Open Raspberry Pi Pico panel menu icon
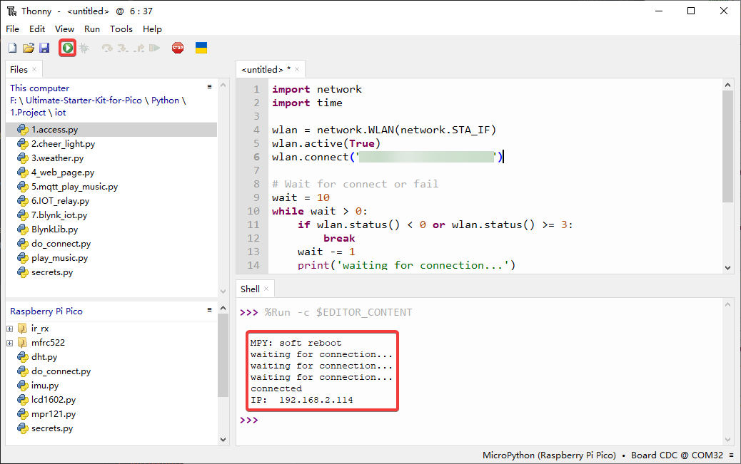 click(209, 309)
